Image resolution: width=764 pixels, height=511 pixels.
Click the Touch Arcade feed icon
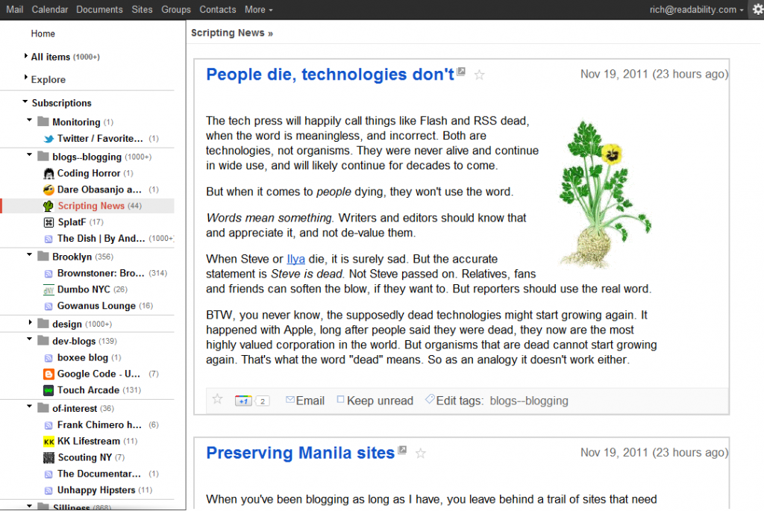[x=48, y=391]
